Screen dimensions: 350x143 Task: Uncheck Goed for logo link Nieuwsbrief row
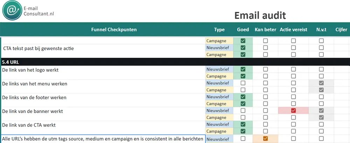(x=243, y=69)
